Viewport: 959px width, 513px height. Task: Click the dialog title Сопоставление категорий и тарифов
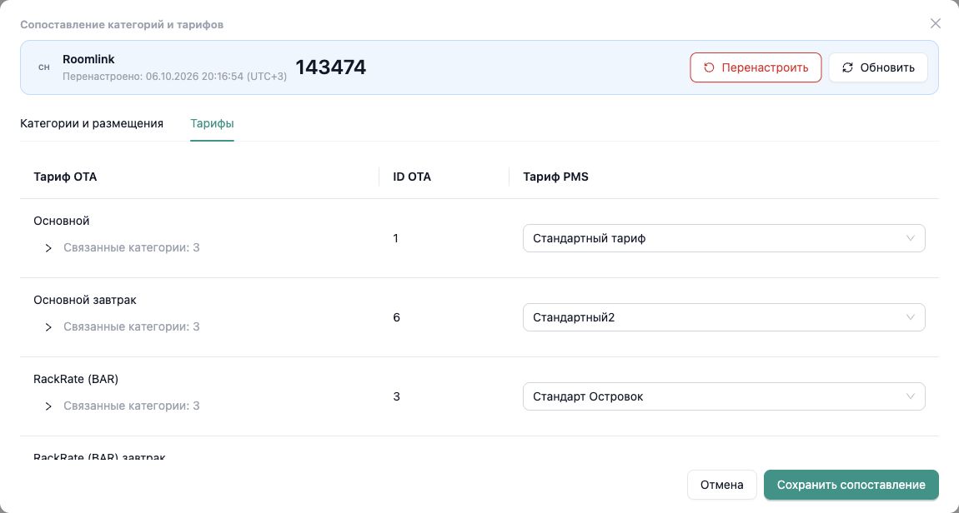[x=122, y=25]
